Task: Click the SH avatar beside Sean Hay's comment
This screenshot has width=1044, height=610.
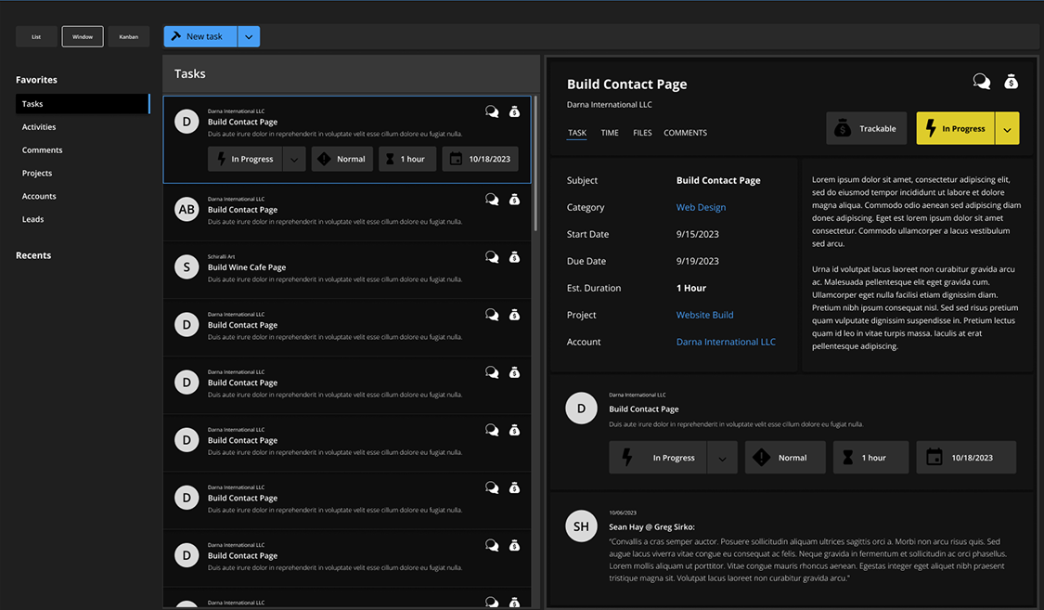Action: pos(581,526)
